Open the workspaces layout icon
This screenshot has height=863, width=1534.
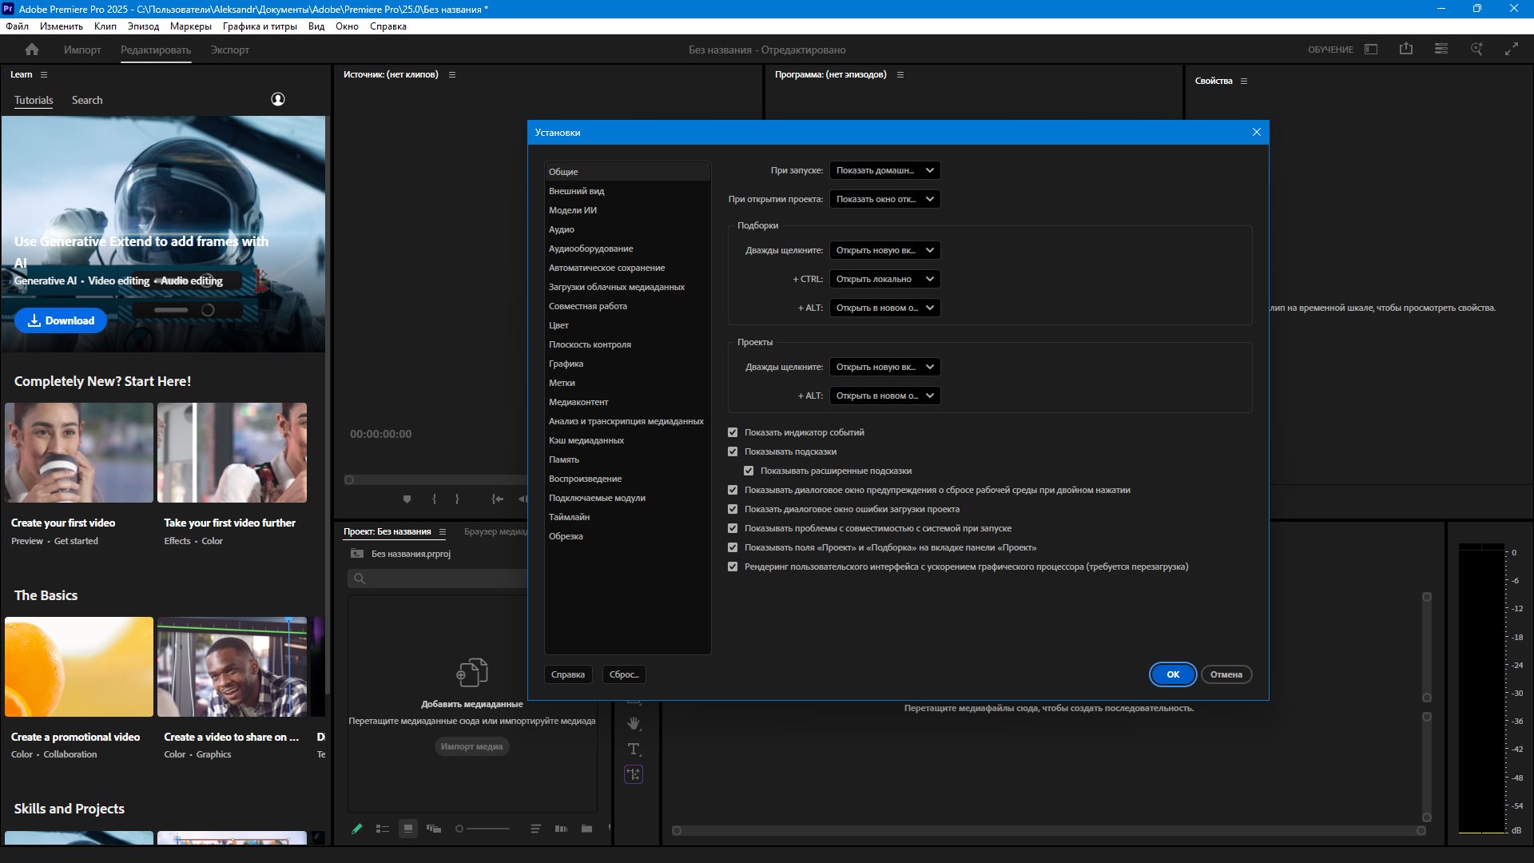click(x=1371, y=50)
